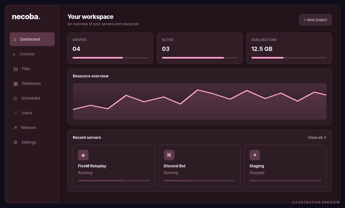Image resolution: width=345 pixels, height=208 pixels.
Task: Click the View all link
Action: [x=317, y=138]
